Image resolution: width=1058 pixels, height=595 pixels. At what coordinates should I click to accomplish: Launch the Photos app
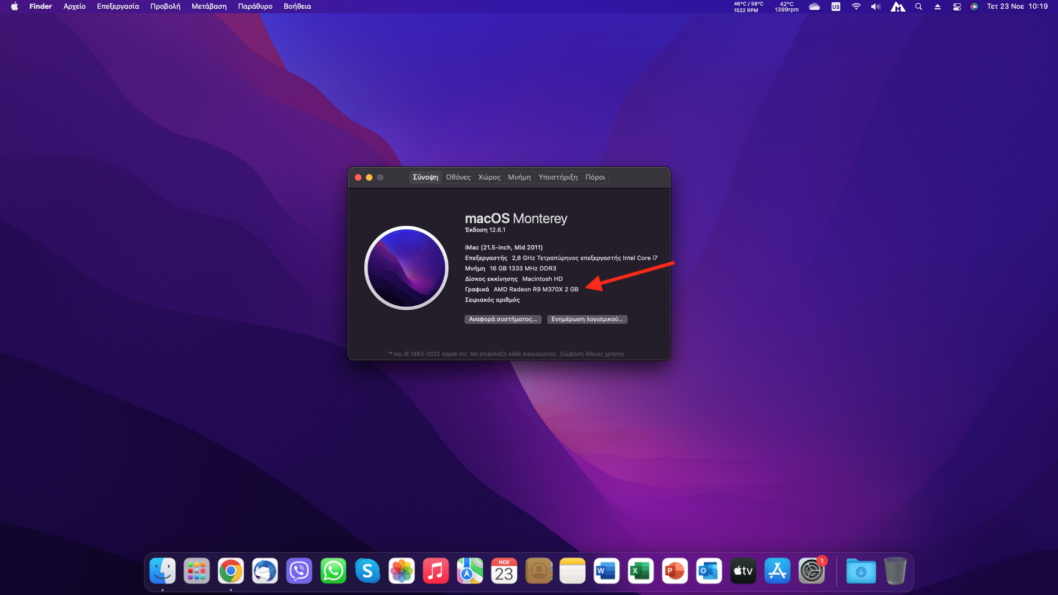tap(402, 571)
